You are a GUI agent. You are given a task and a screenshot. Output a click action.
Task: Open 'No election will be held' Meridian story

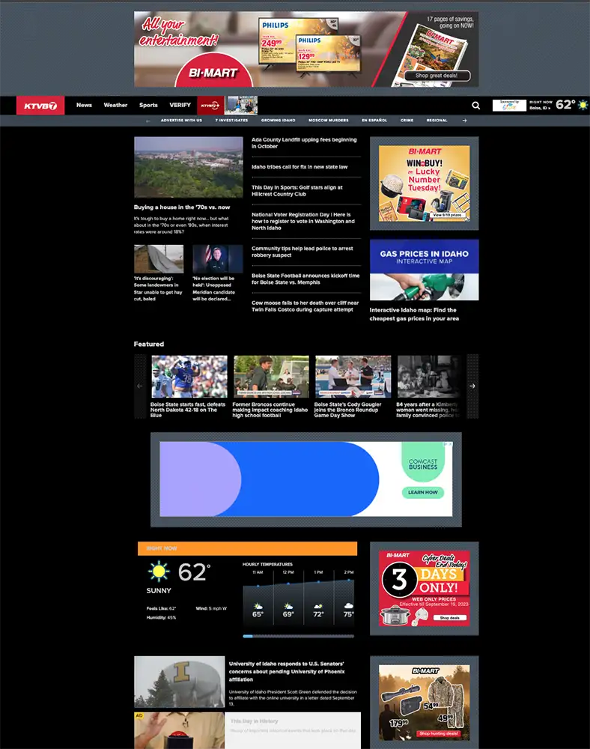tap(214, 288)
